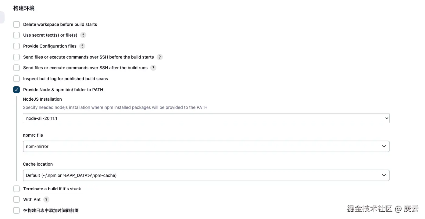Check SSH before the build starts option
425x219 pixels.
16,57
